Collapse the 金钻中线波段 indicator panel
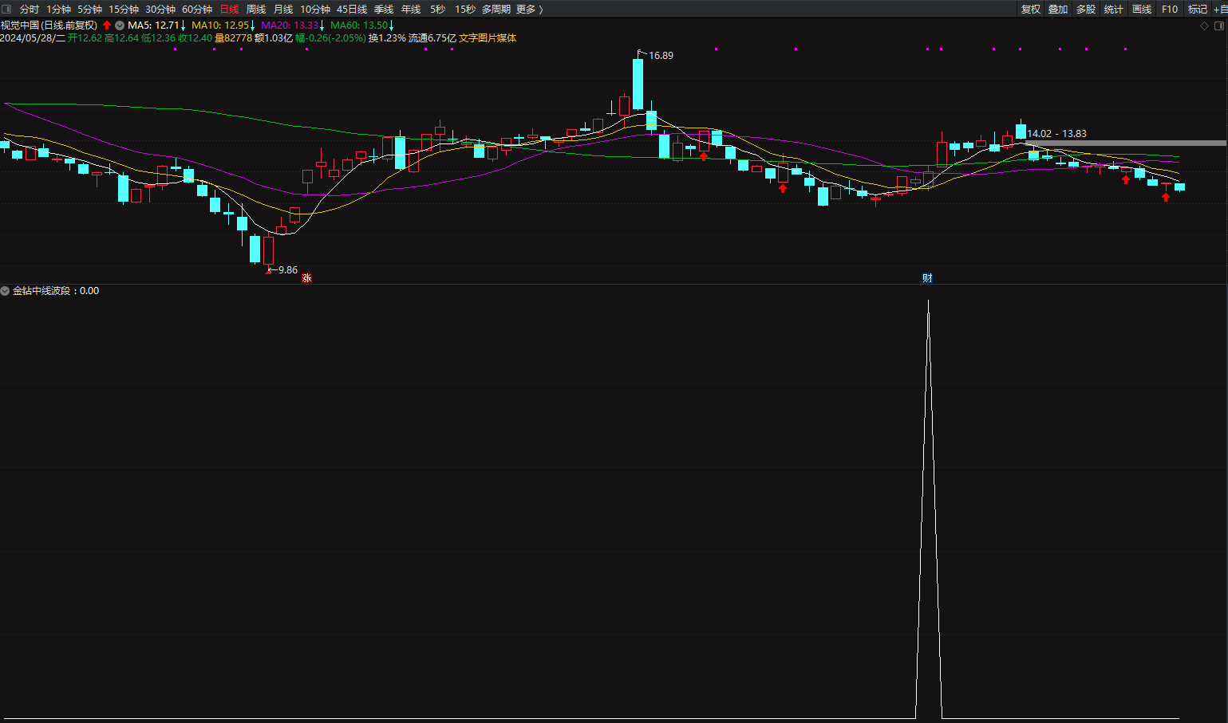The width and height of the screenshot is (1228, 723). coord(5,291)
